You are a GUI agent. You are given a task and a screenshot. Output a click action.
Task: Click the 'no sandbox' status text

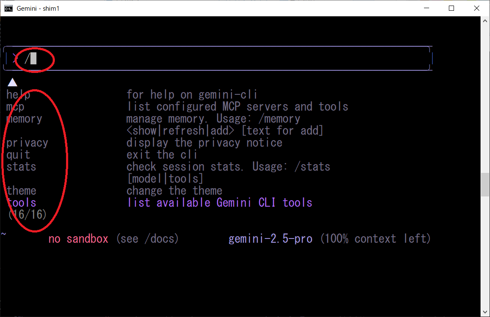(78, 239)
